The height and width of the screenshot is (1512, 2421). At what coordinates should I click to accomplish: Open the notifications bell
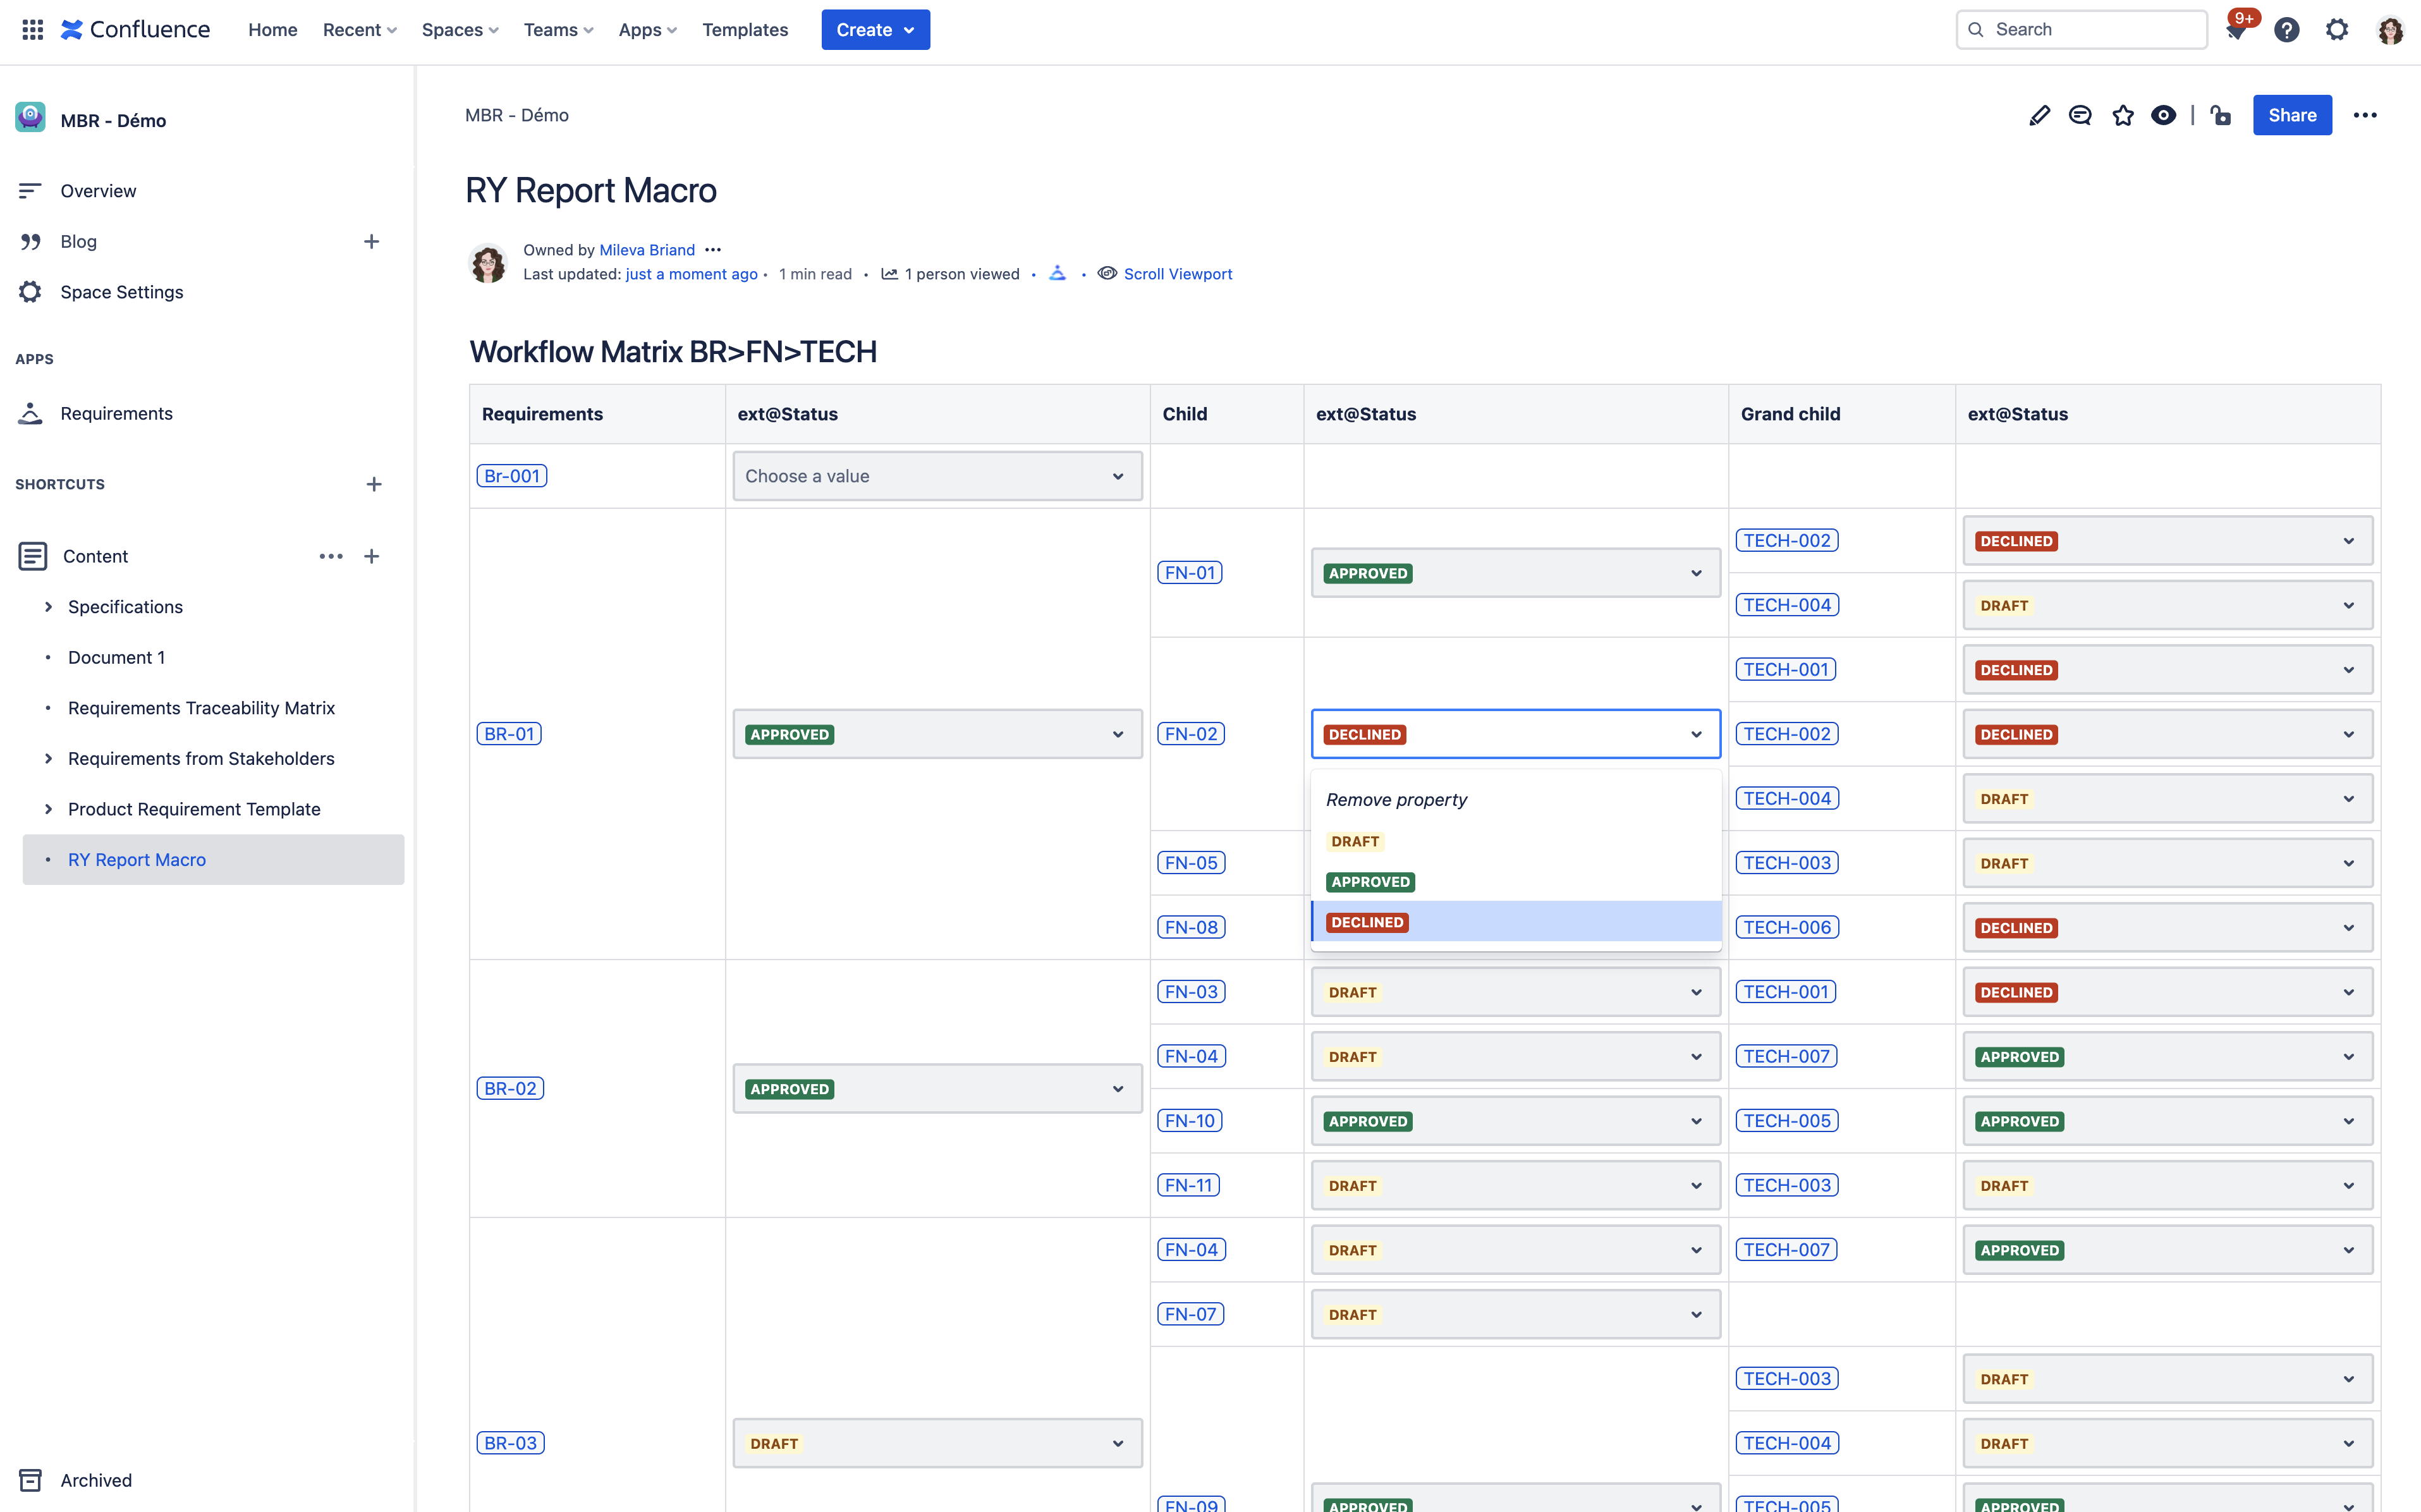click(x=2237, y=30)
